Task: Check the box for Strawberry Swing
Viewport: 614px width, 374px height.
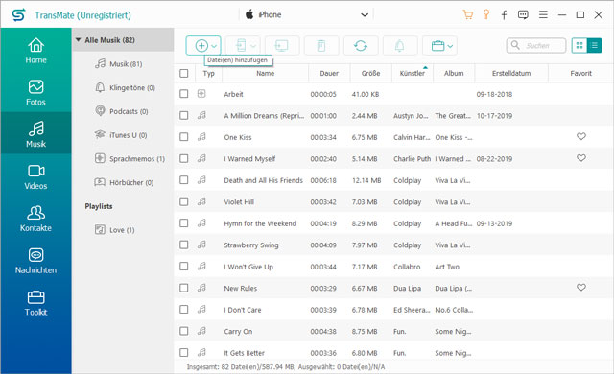Action: tap(183, 245)
